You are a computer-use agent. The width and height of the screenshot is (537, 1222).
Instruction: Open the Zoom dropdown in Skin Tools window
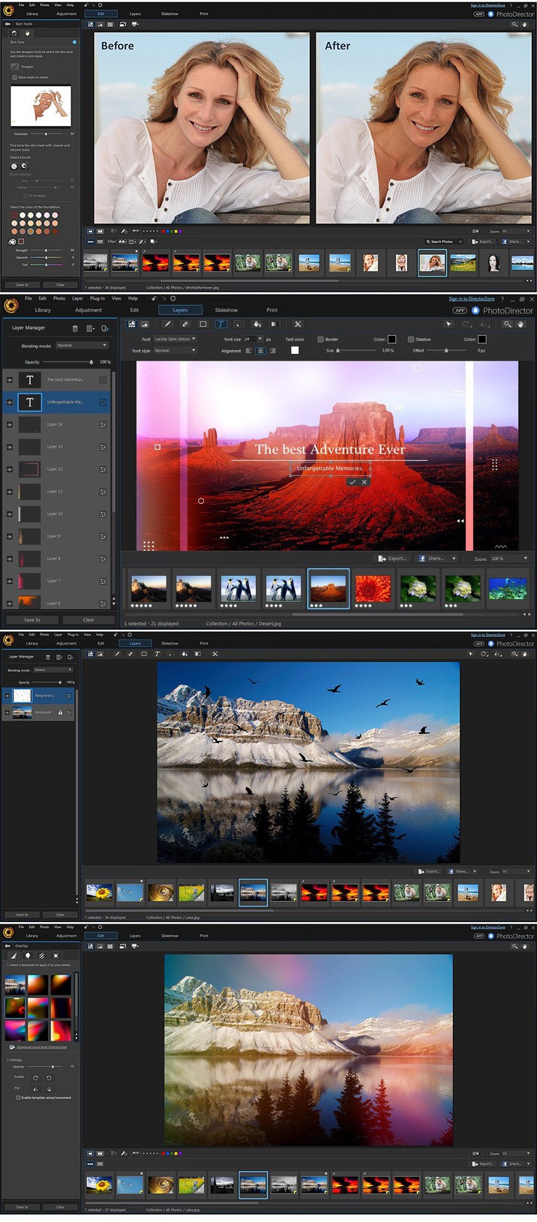(x=516, y=232)
